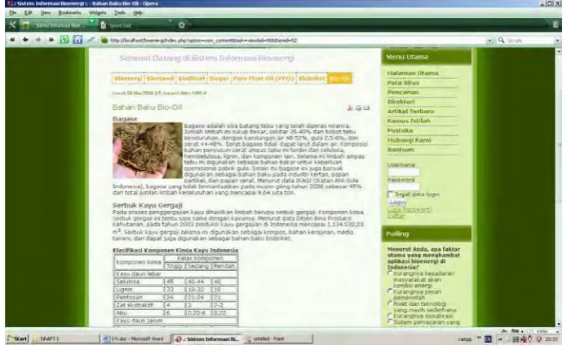Select Kurangnya peran pemerintah poll option
567x350 pixels.
pos(390,291)
